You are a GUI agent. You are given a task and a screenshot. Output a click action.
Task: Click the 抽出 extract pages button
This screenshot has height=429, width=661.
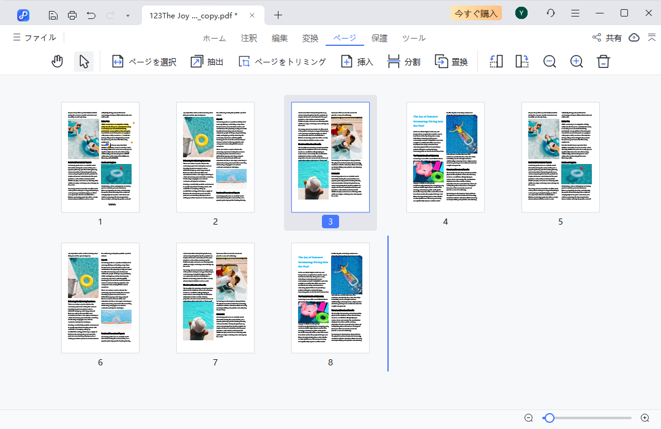coord(207,62)
